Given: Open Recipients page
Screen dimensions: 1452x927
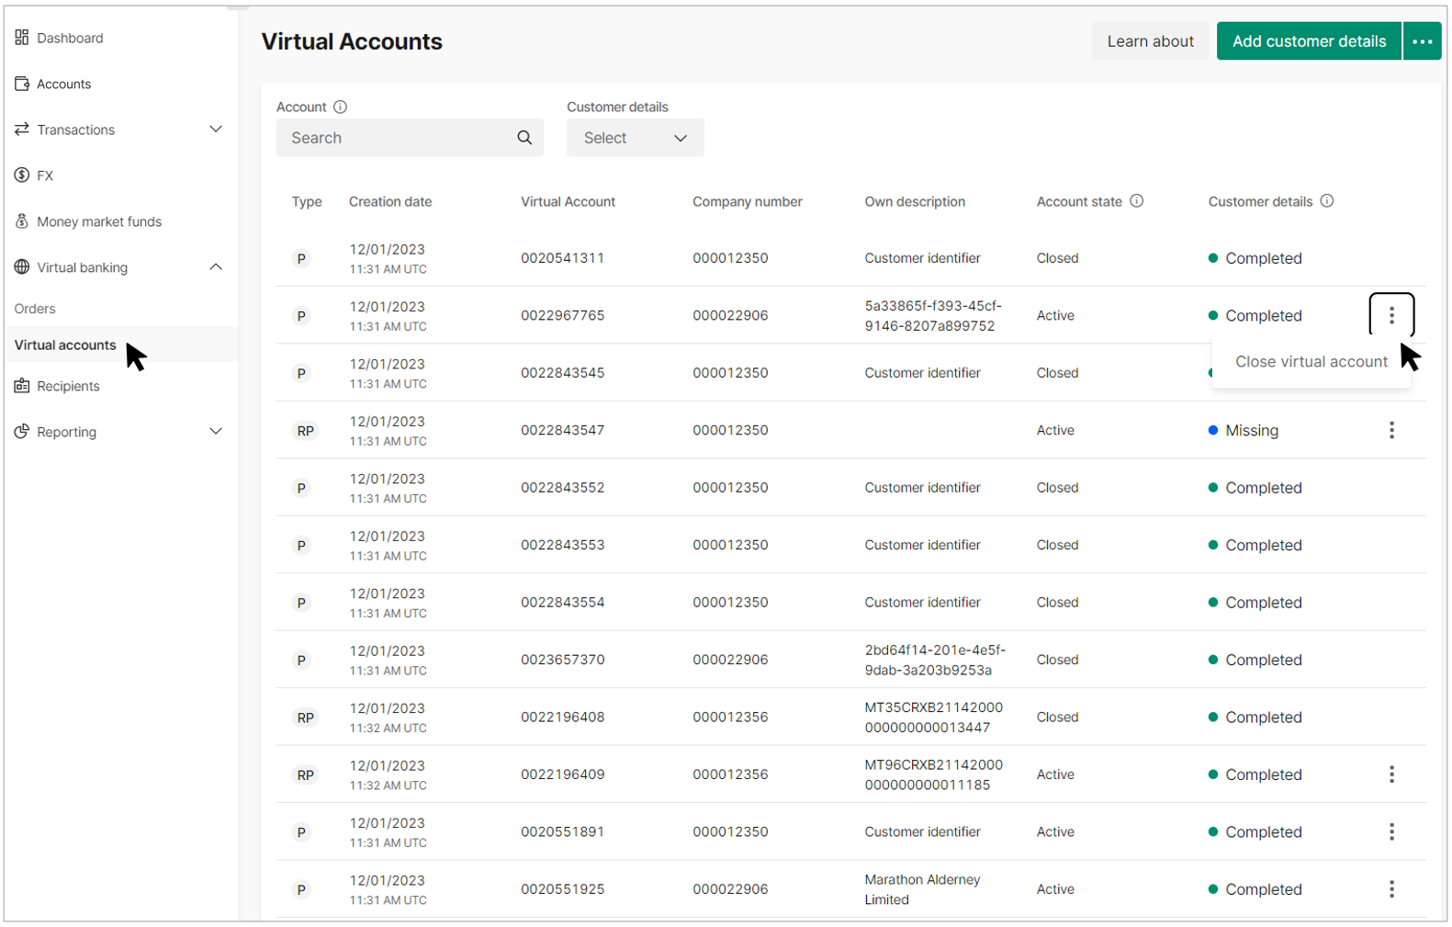Looking at the screenshot, I should tap(68, 386).
